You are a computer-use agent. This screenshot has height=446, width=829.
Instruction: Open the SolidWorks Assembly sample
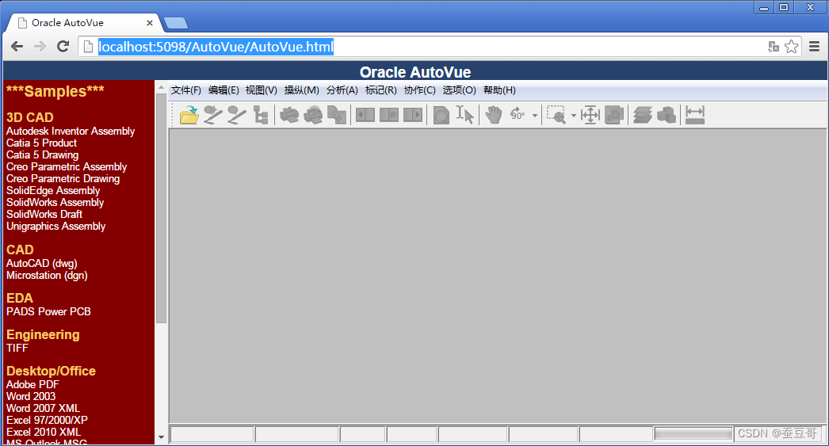pos(55,202)
